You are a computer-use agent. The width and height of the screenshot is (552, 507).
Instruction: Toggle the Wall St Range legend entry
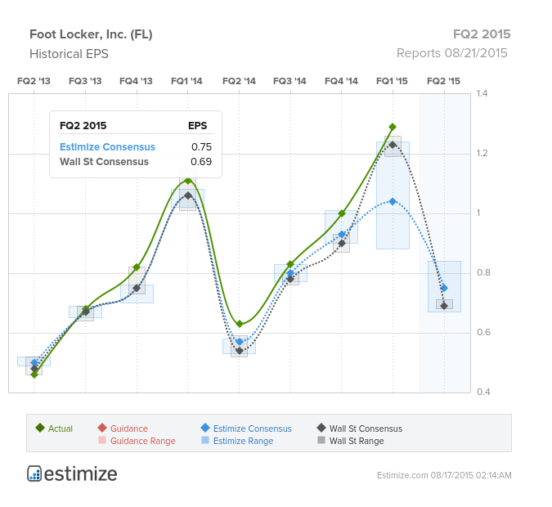[351, 441]
